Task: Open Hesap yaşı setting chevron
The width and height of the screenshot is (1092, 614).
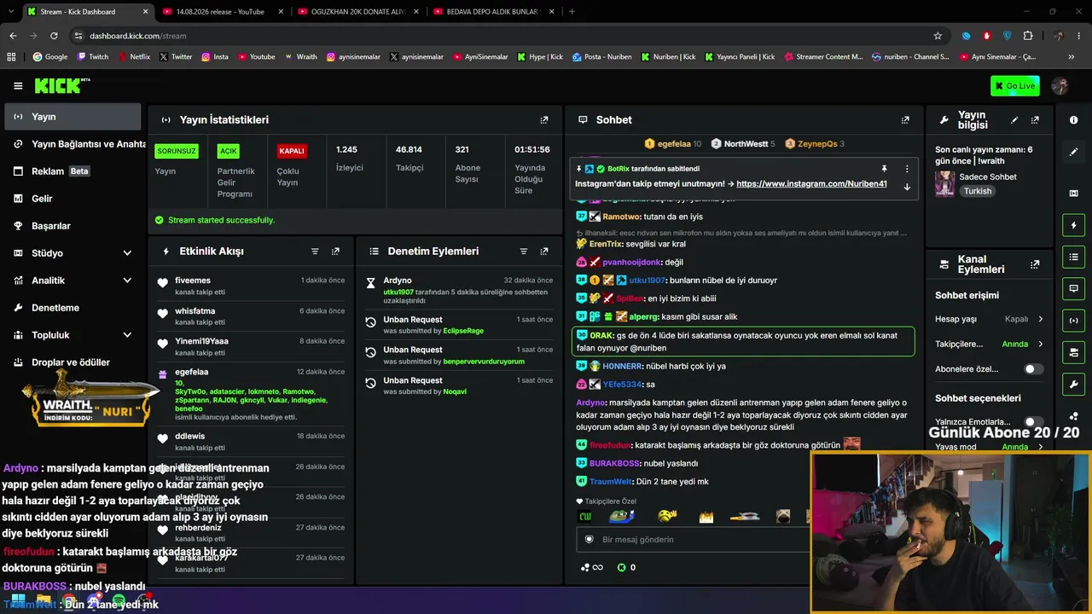Action: [1040, 319]
